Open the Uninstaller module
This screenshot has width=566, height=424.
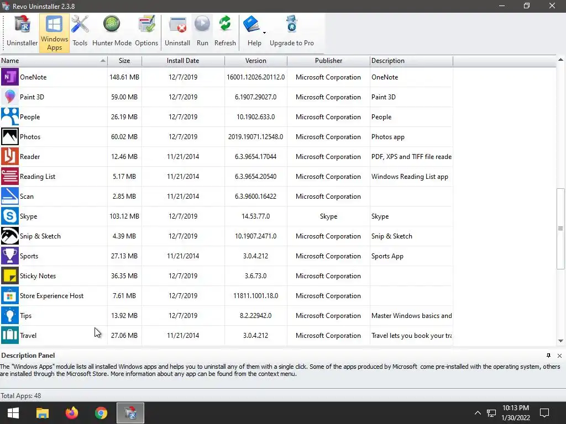[22, 33]
